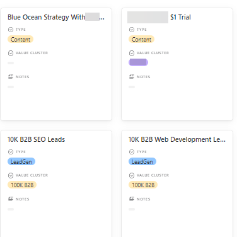The image size is (237, 237).
Task: Open the LeadGen tag in 10K B2B SEO Leads card
Action: (x=21, y=161)
